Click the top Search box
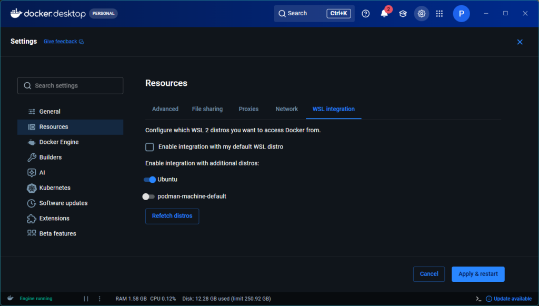Screen dimensions: 539x306 314,13
